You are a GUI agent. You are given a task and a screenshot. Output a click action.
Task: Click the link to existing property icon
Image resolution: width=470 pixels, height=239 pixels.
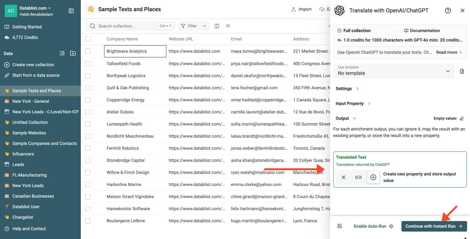click(x=358, y=177)
